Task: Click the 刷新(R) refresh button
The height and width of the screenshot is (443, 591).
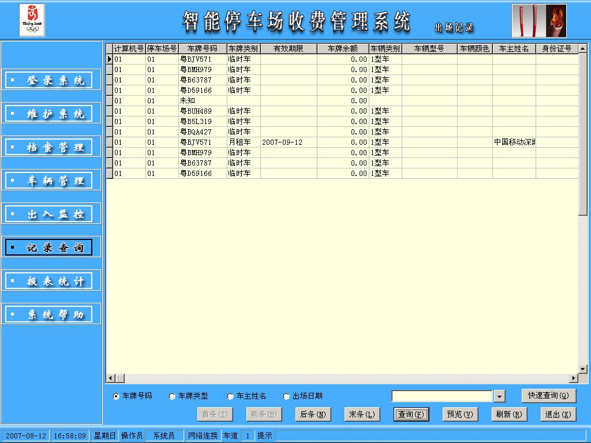Action: pyautogui.click(x=509, y=414)
